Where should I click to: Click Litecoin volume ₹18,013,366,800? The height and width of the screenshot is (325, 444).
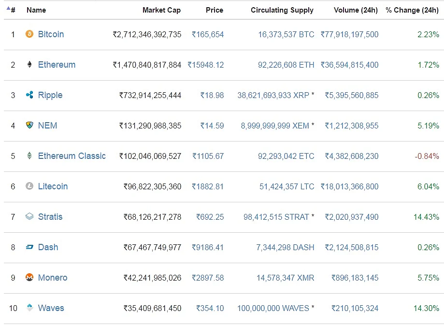coord(349,186)
